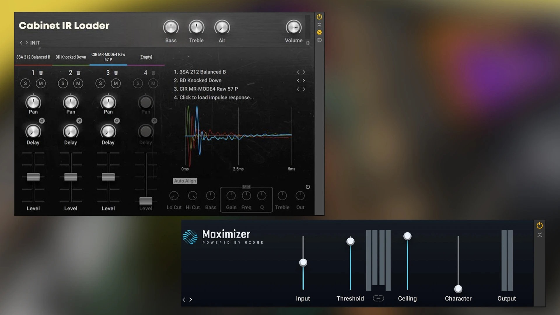This screenshot has width=560, height=315.
Task: Mute IR channel 1
Action: click(x=41, y=83)
